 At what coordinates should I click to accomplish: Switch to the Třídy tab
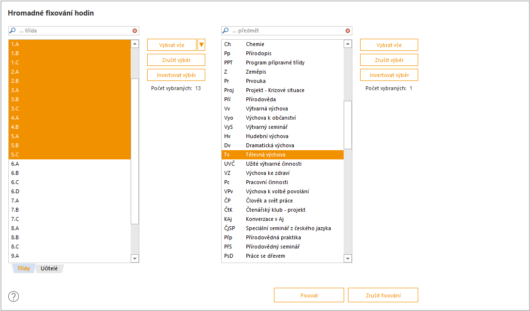24,268
